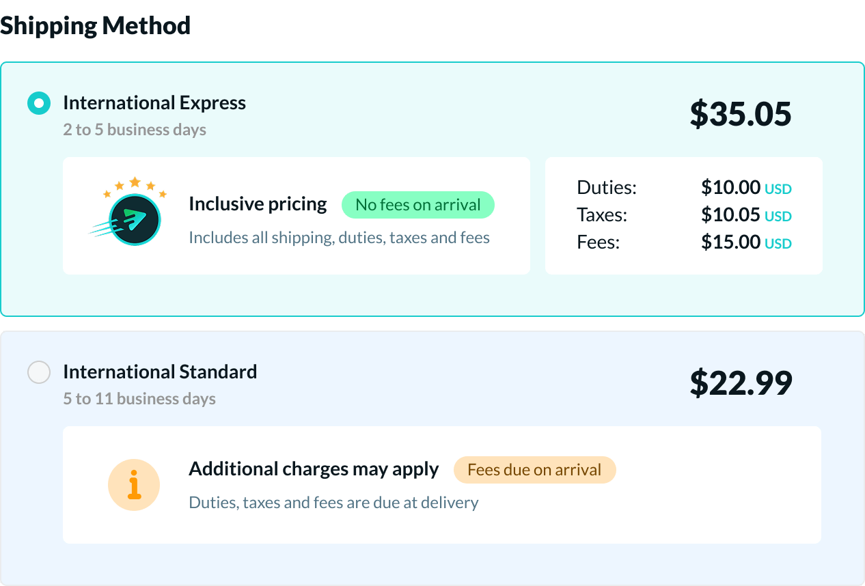Click the orange info icon
This screenshot has height=586, width=865.
[x=134, y=486]
